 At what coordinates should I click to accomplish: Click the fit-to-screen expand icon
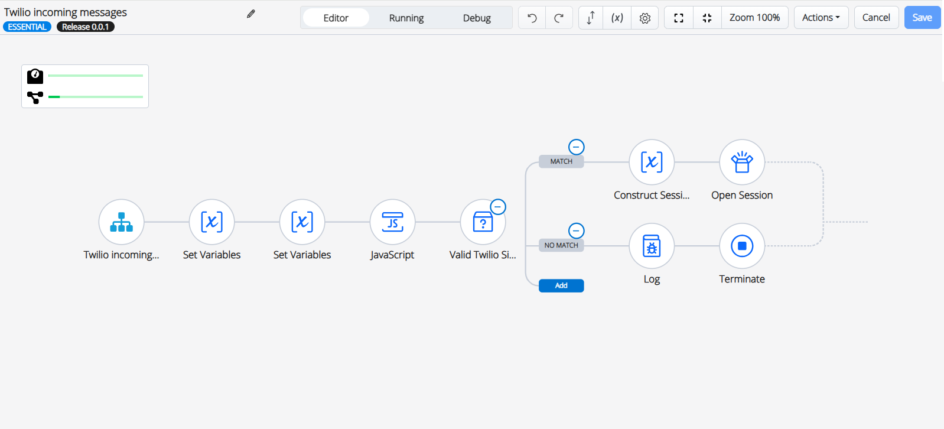point(679,18)
